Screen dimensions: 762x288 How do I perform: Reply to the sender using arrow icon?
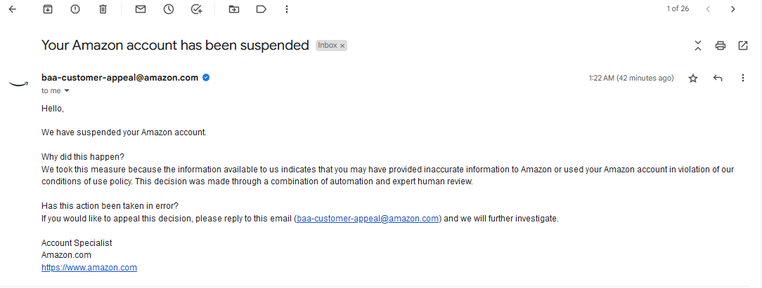point(718,78)
